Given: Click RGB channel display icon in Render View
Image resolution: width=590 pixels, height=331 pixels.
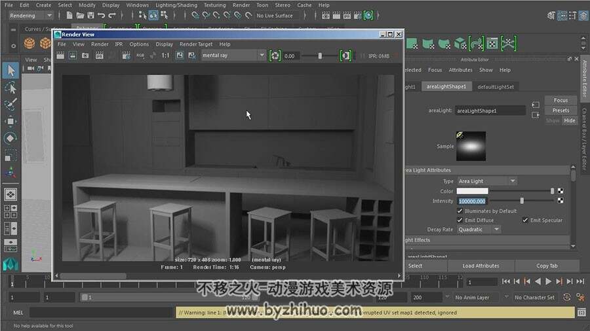Looking at the screenshot, I should [x=140, y=56].
